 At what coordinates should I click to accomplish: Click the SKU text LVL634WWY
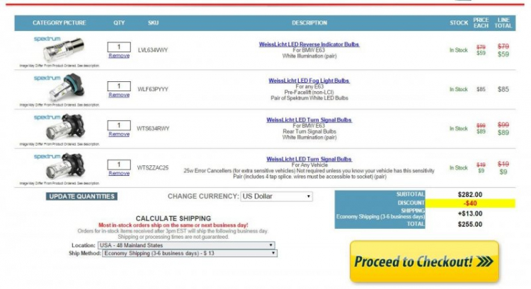153,50
